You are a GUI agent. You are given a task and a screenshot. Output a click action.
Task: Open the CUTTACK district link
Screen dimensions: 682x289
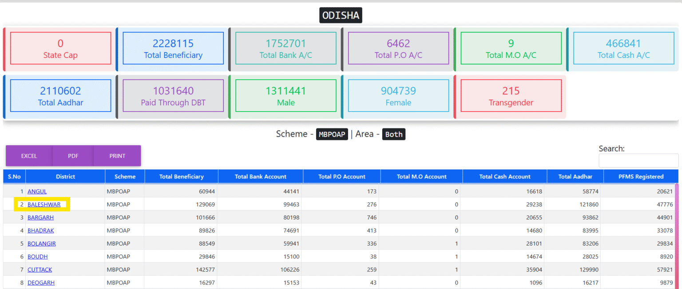pos(41,270)
